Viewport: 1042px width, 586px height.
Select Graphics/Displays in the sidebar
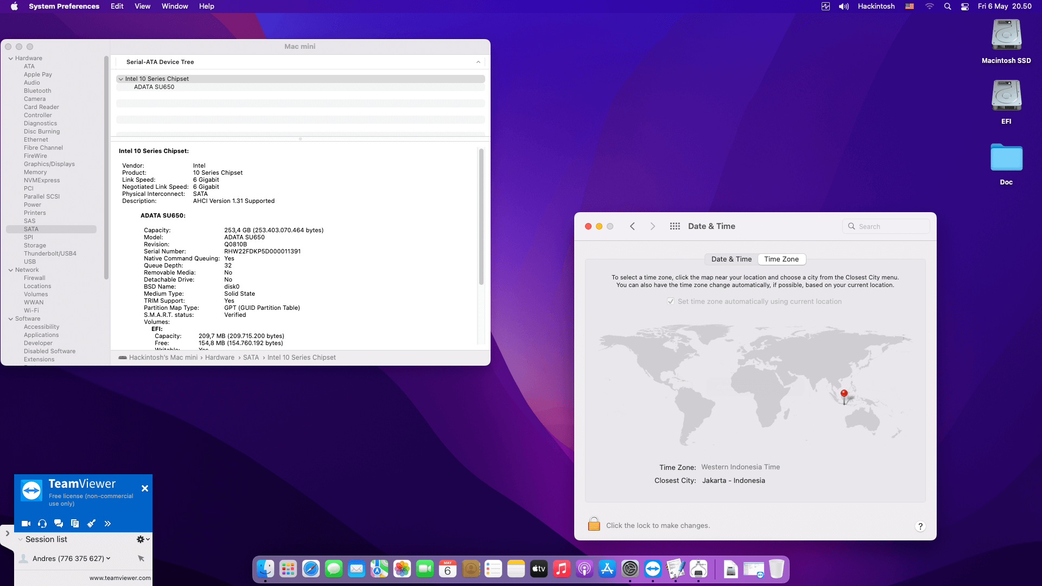click(49, 164)
